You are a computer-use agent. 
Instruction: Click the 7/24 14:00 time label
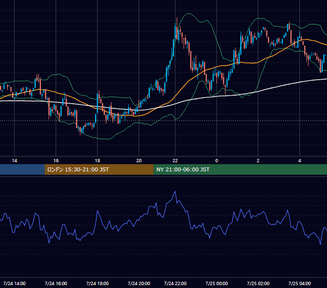tap(14, 283)
